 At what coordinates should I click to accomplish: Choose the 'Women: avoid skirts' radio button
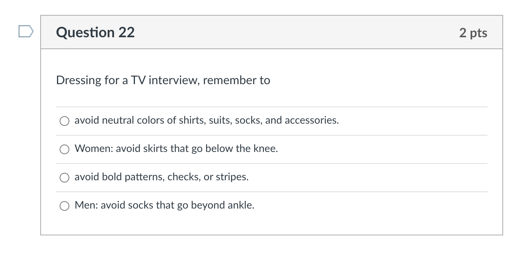click(64, 149)
